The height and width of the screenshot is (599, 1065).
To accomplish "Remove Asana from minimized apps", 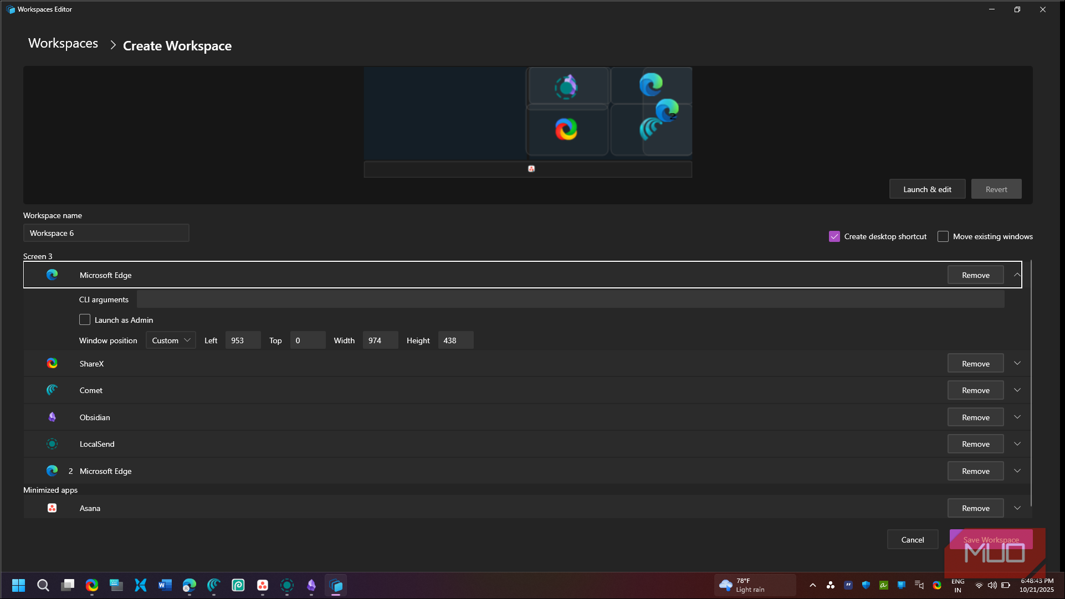I will pos(975,508).
